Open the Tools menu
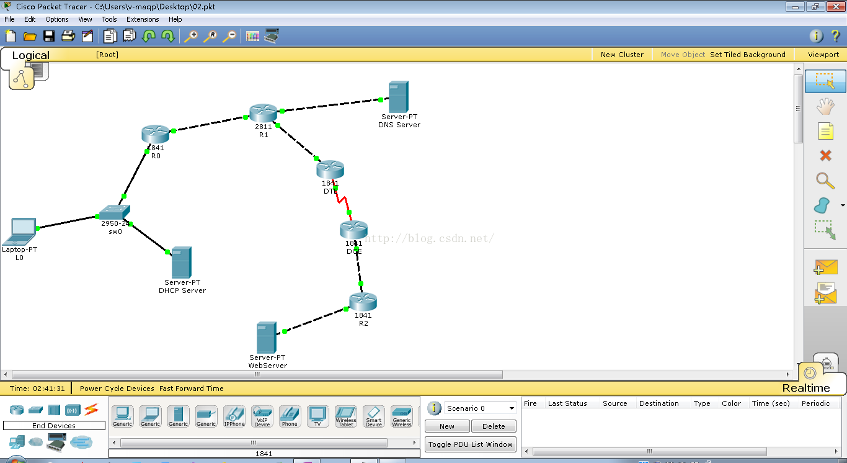 pos(109,19)
